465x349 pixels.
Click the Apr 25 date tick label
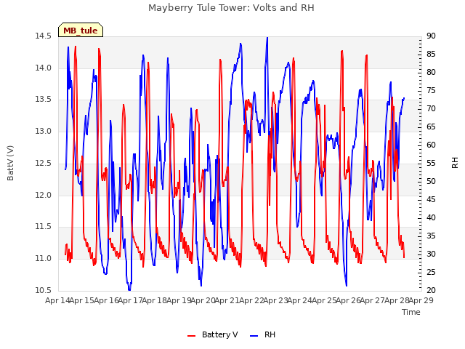click(325, 300)
